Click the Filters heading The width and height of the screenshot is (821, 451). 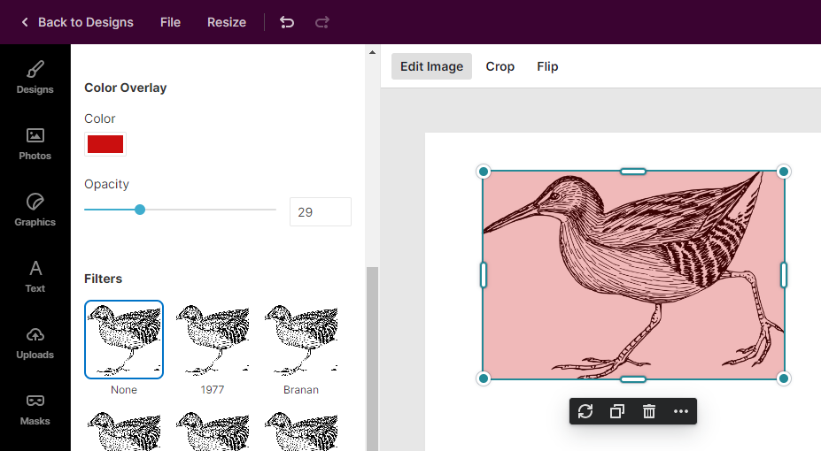click(103, 279)
